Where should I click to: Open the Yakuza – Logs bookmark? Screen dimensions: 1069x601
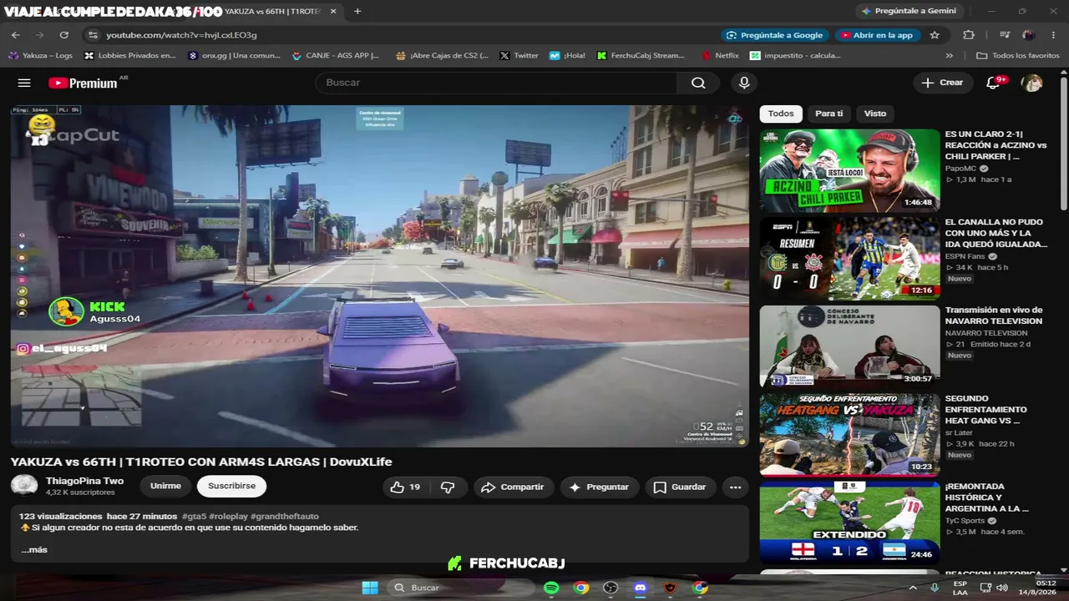click(40, 56)
